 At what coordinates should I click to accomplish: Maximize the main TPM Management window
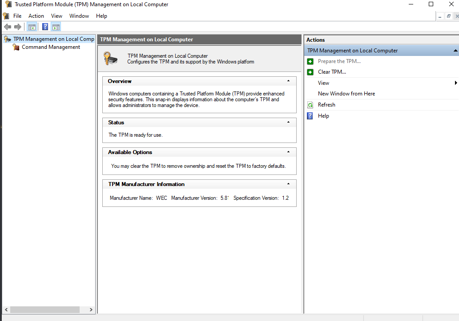pyautogui.click(x=431, y=4)
